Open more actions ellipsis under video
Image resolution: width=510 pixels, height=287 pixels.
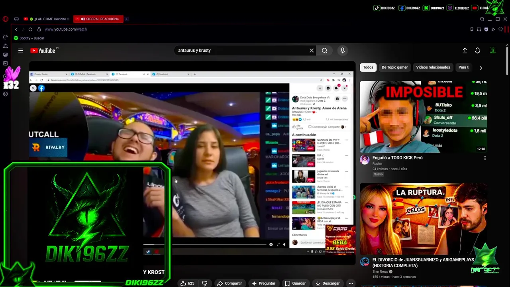[x=351, y=283]
